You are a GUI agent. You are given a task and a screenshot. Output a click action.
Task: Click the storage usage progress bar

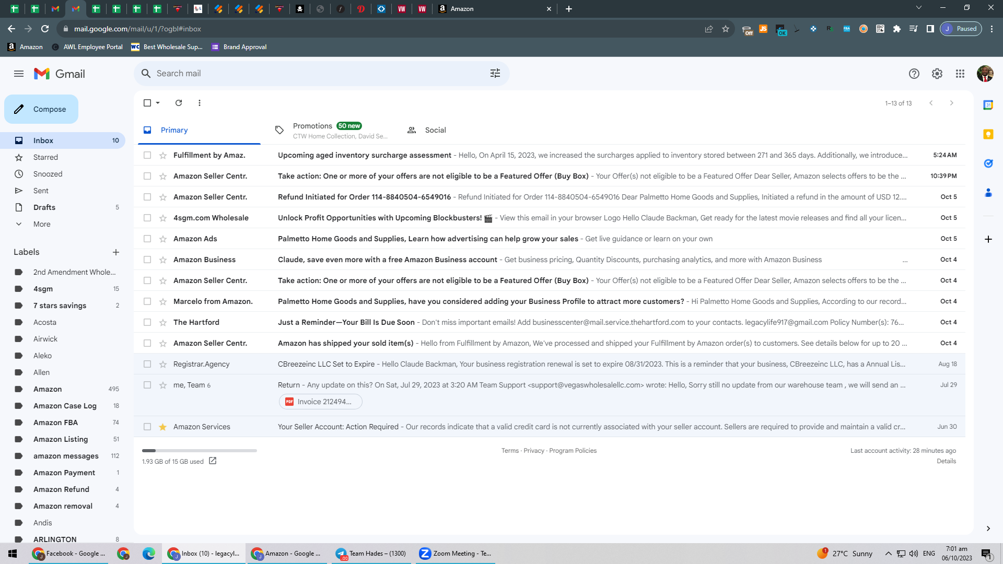click(200, 451)
